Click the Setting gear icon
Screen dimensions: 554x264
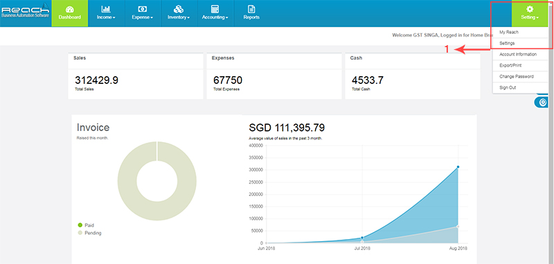tap(529, 9)
